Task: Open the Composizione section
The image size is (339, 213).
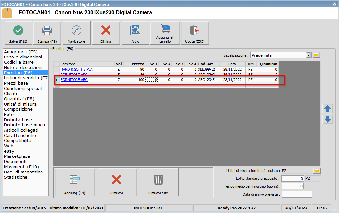Action: click(x=18, y=109)
